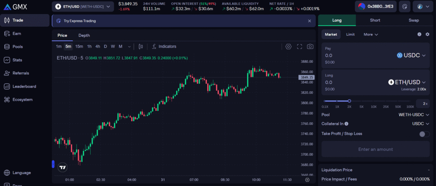This screenshot has width=436, height=186.
Task: Choose Market order type
Action: (x=331, y=34)
